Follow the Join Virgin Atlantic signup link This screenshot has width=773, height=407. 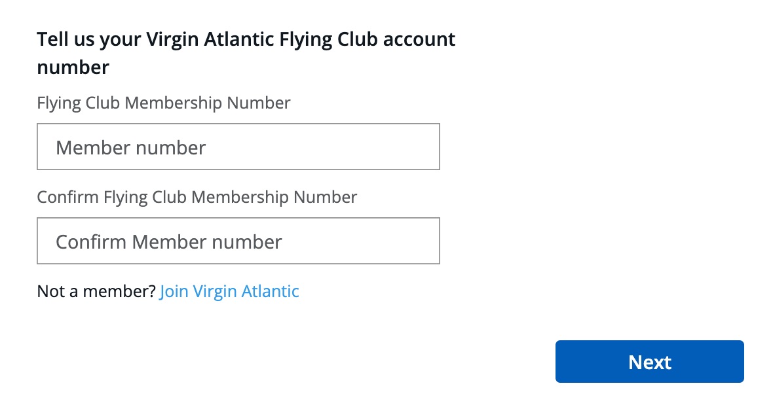tap(229, 291)
